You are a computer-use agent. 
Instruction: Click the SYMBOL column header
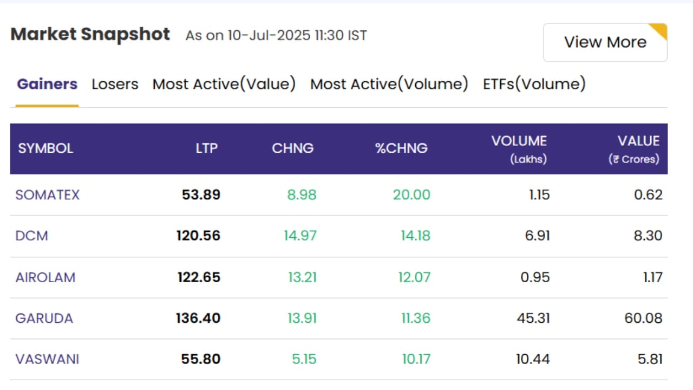[x=45, y=148]
